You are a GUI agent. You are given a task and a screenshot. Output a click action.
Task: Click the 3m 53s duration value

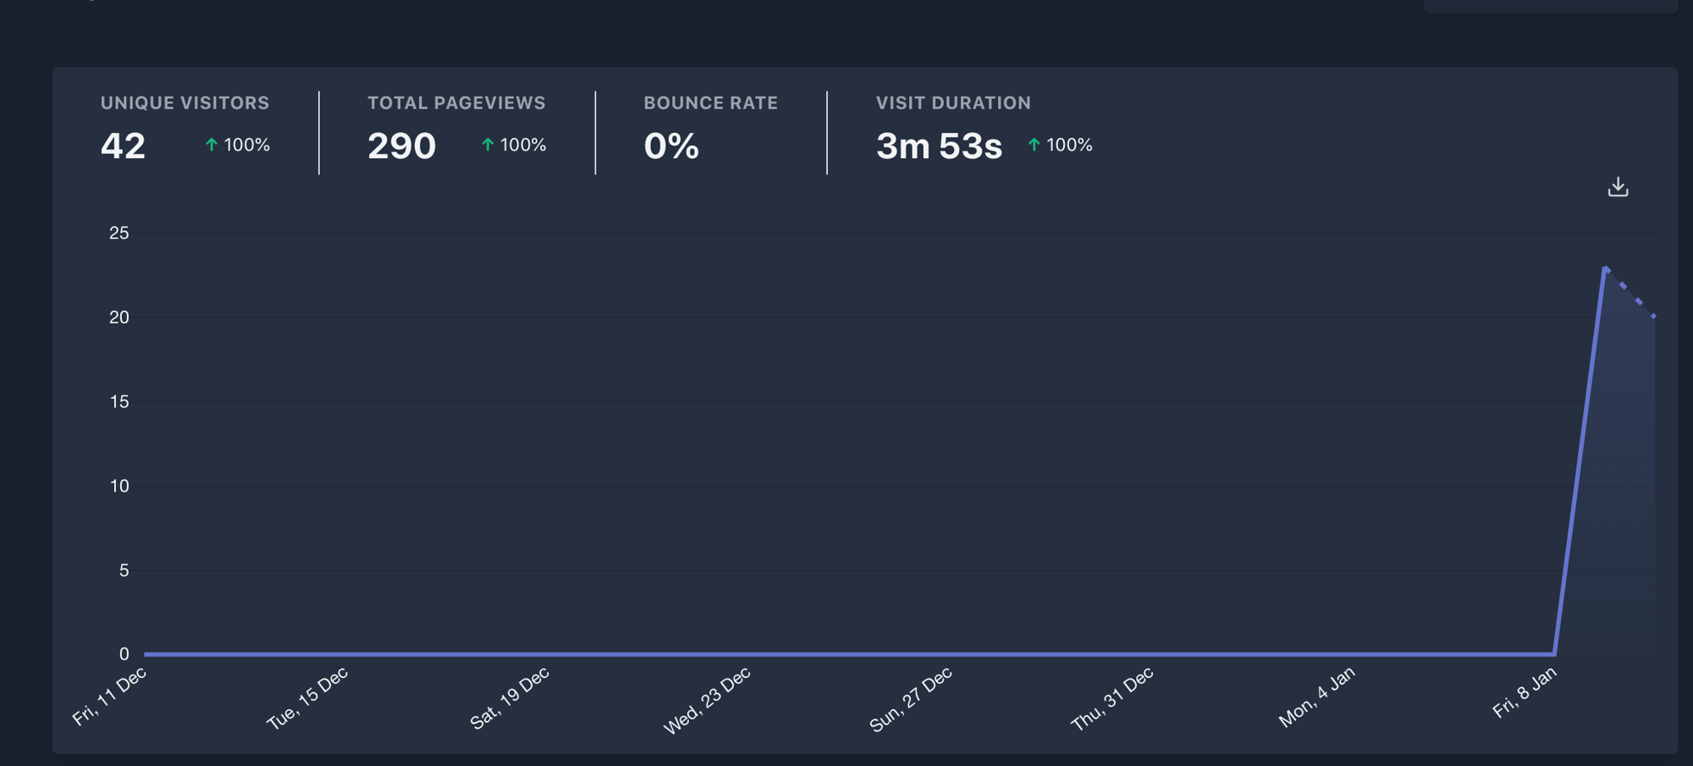click(939, 146)
